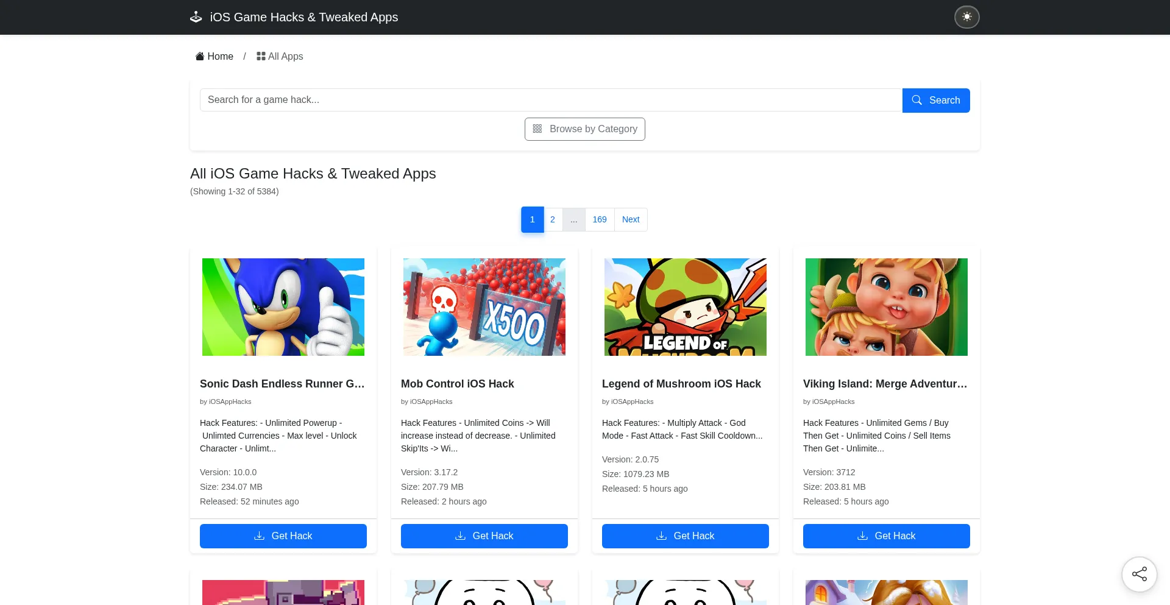Click Version: 10.0.0 text

coord(229,472)
